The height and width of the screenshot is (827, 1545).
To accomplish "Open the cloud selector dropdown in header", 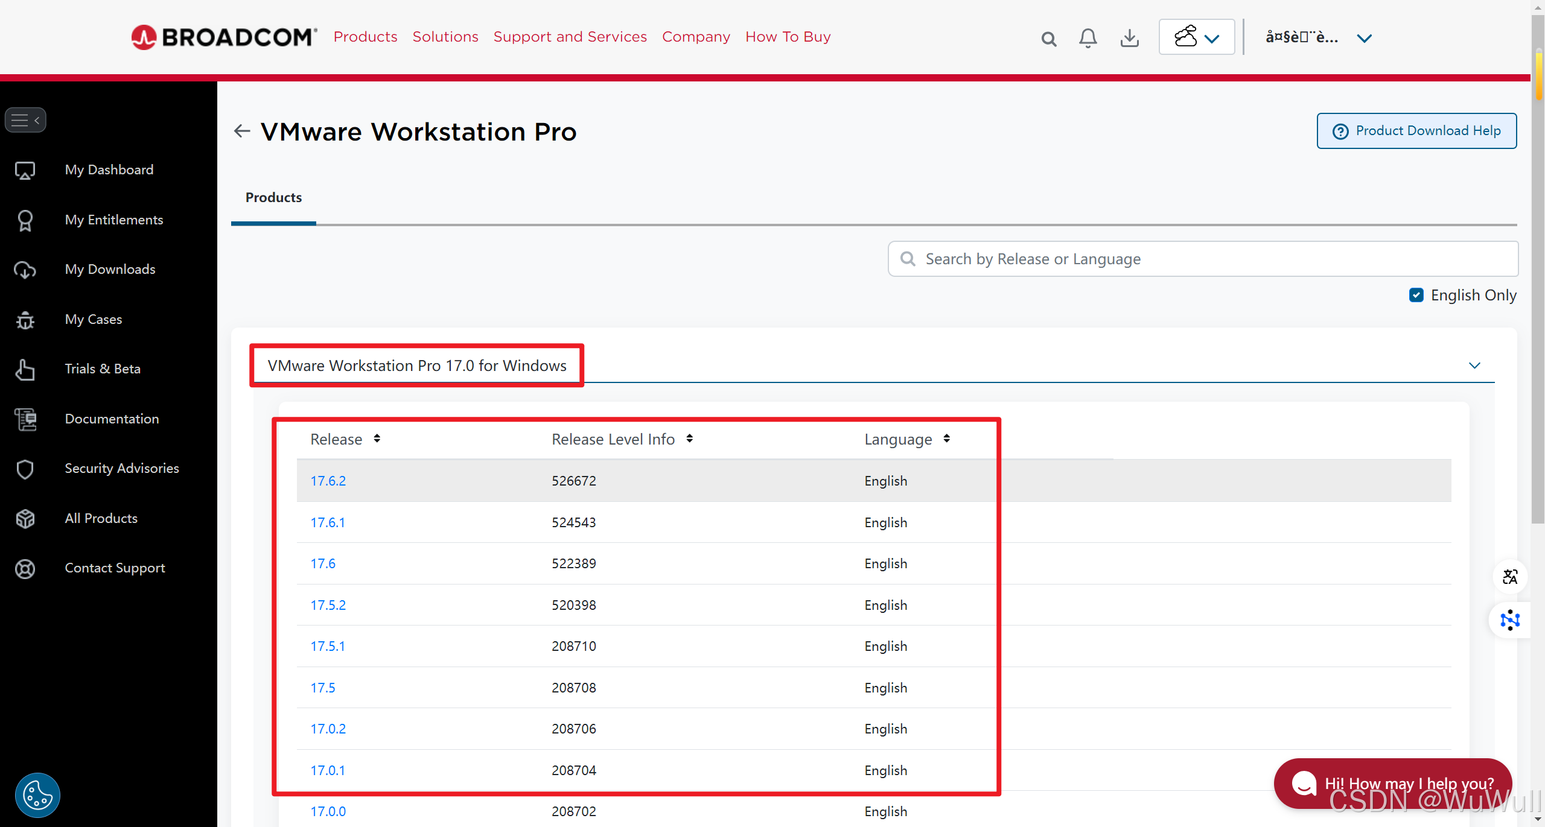I will [x=1196, y=37].
